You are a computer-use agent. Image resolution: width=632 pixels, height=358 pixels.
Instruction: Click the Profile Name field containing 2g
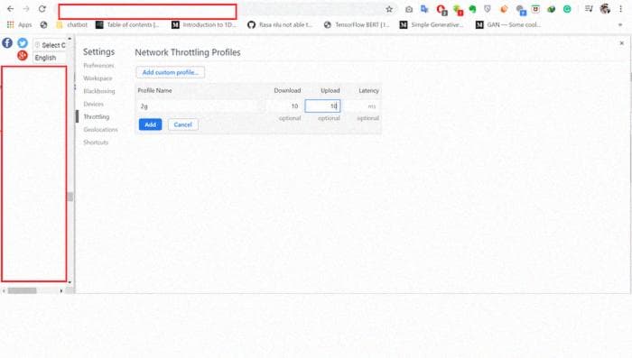tap(200, 106)
